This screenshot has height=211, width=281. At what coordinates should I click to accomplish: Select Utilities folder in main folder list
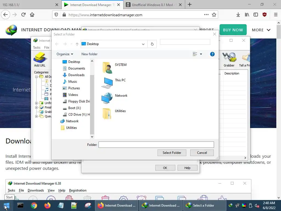(x=114, y=113)
